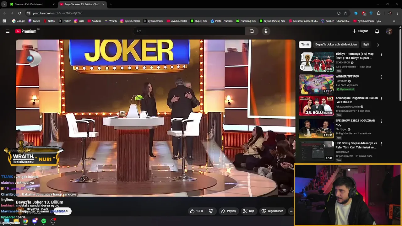402x226 pixels.
Task: Open the YouTube account avatar menu
Action: click(389, 31)
